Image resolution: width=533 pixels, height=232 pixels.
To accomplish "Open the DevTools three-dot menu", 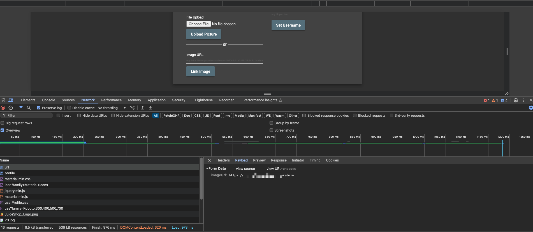I will click(x=523, y=100).
